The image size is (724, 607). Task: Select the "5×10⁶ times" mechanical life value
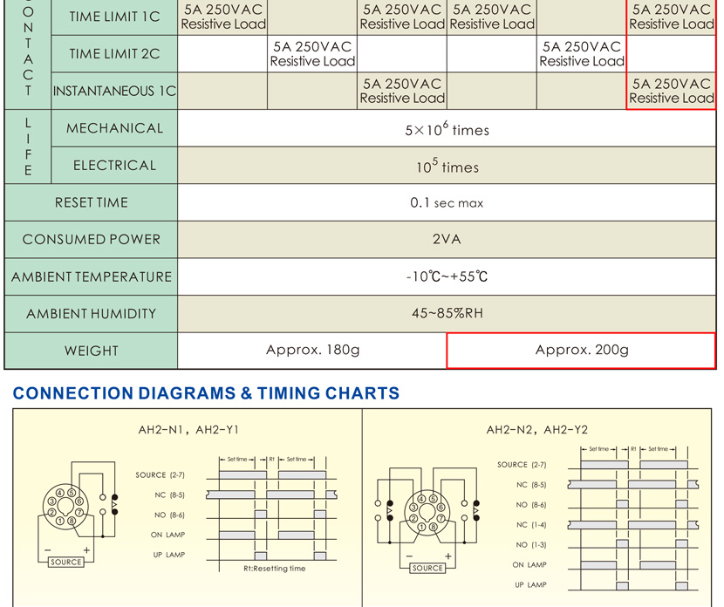click(x=447, y=129)
